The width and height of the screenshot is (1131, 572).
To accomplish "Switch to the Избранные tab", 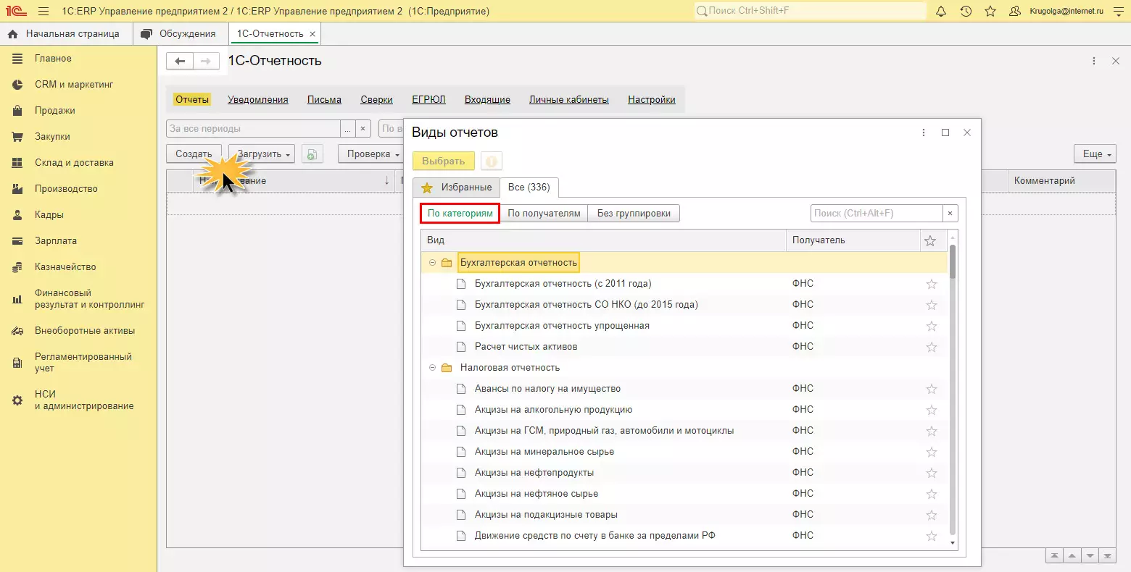I will (x=457, y=188).
